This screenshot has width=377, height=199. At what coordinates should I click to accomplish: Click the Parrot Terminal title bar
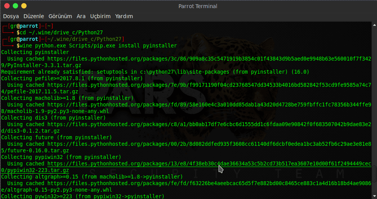click(198, 6)
